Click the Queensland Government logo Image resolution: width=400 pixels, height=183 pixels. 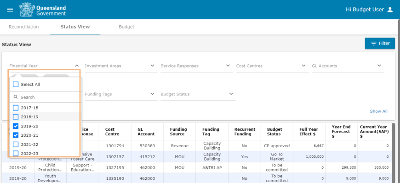(x=42, y=10)
